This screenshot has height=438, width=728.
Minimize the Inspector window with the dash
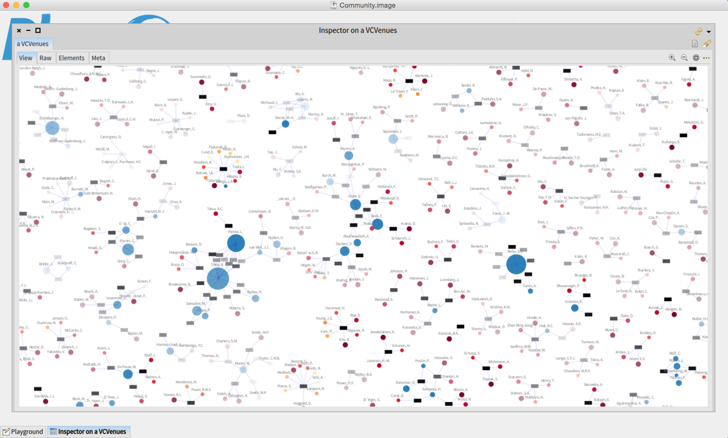tap(28, 30)
